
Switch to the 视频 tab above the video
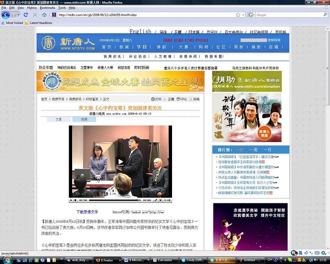pyautogui.click(x=84, y=119)
